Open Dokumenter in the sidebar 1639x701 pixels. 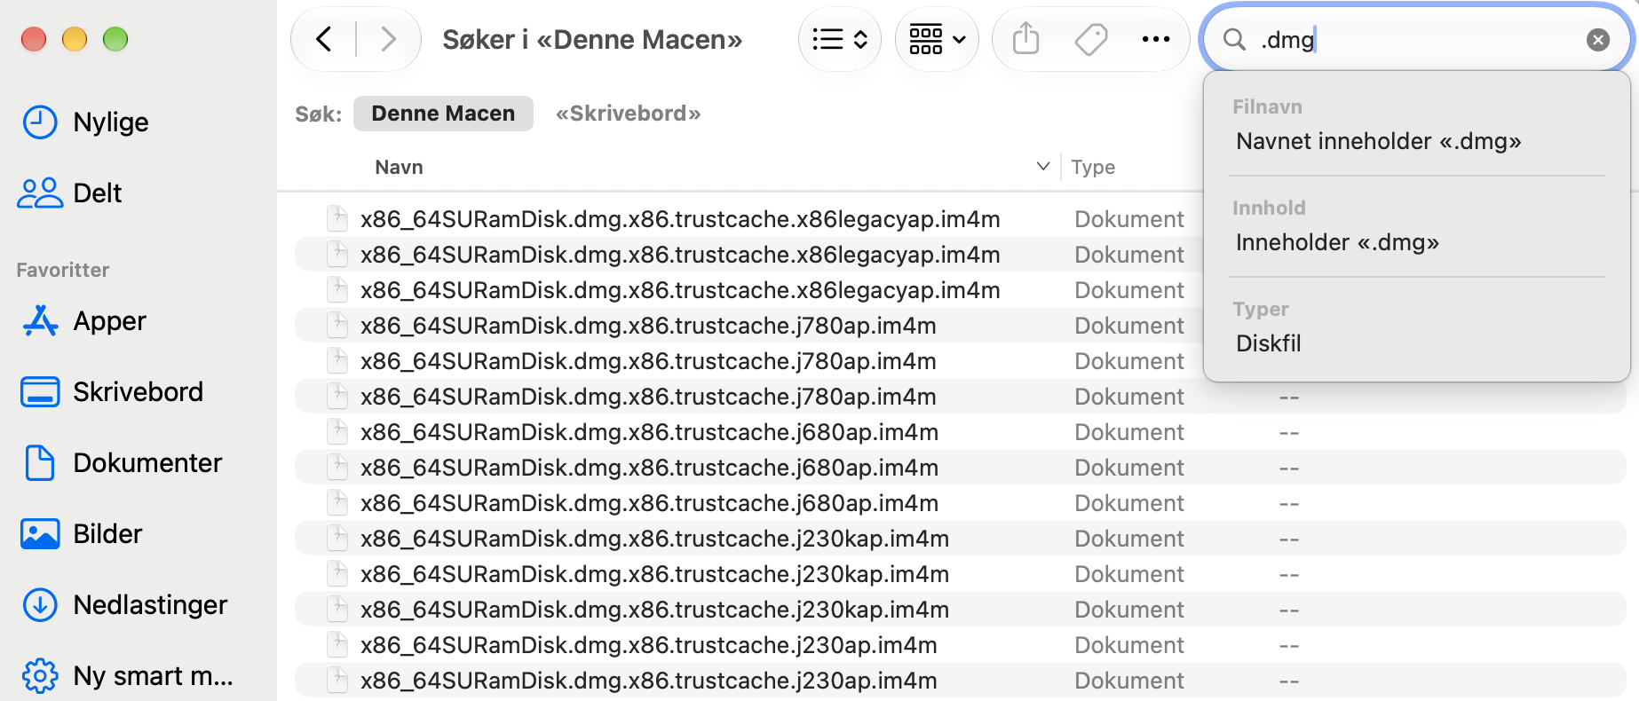[147, 463]
